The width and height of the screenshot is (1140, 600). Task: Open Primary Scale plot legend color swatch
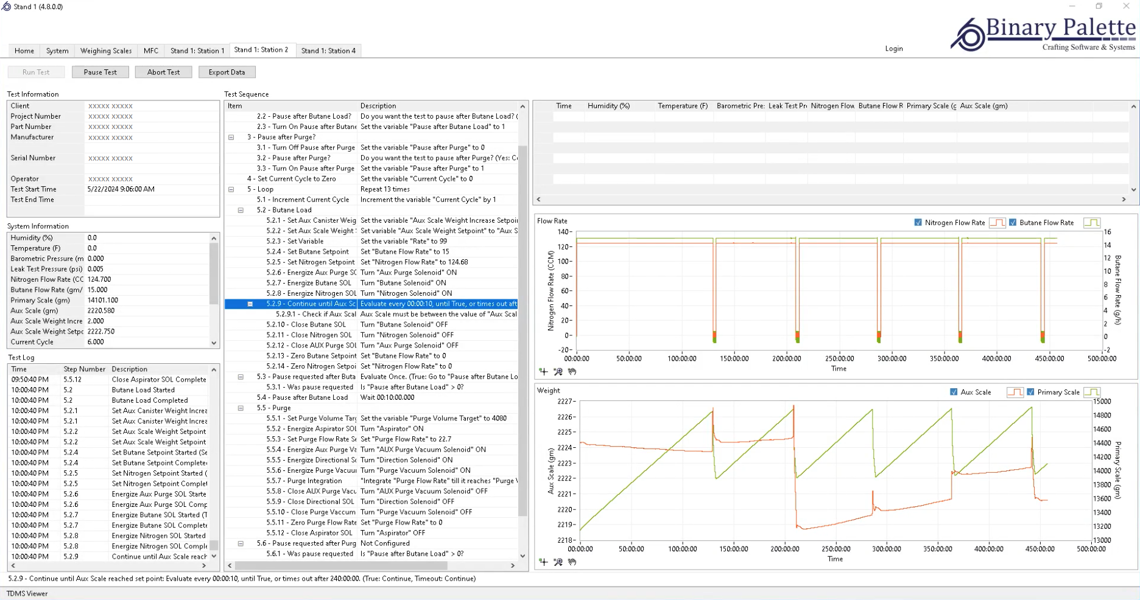point(1092,392)
